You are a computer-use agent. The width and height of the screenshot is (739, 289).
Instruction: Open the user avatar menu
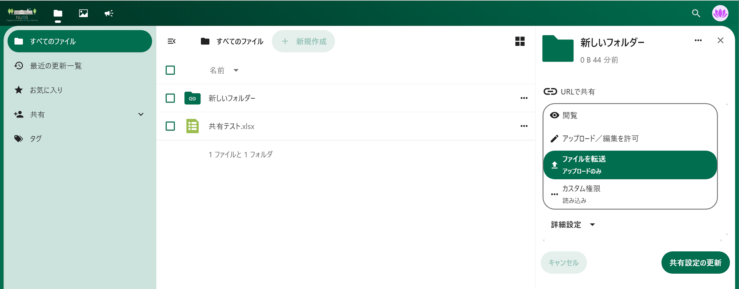(x=720, y=13)
